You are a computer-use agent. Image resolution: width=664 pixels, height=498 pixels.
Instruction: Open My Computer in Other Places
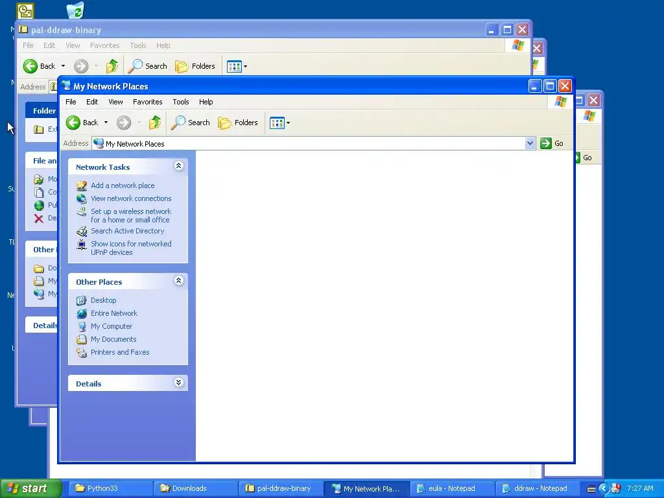click(112, 327)
